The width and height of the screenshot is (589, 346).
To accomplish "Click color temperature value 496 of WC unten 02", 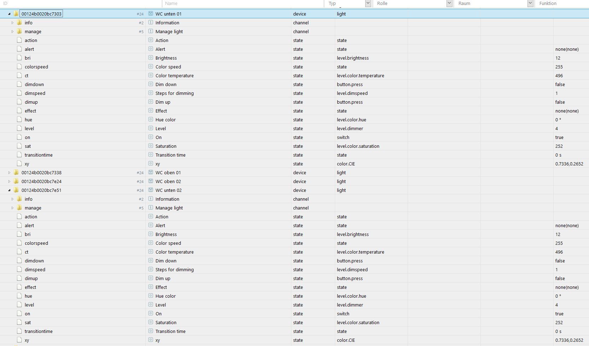I will click(559, 252).
